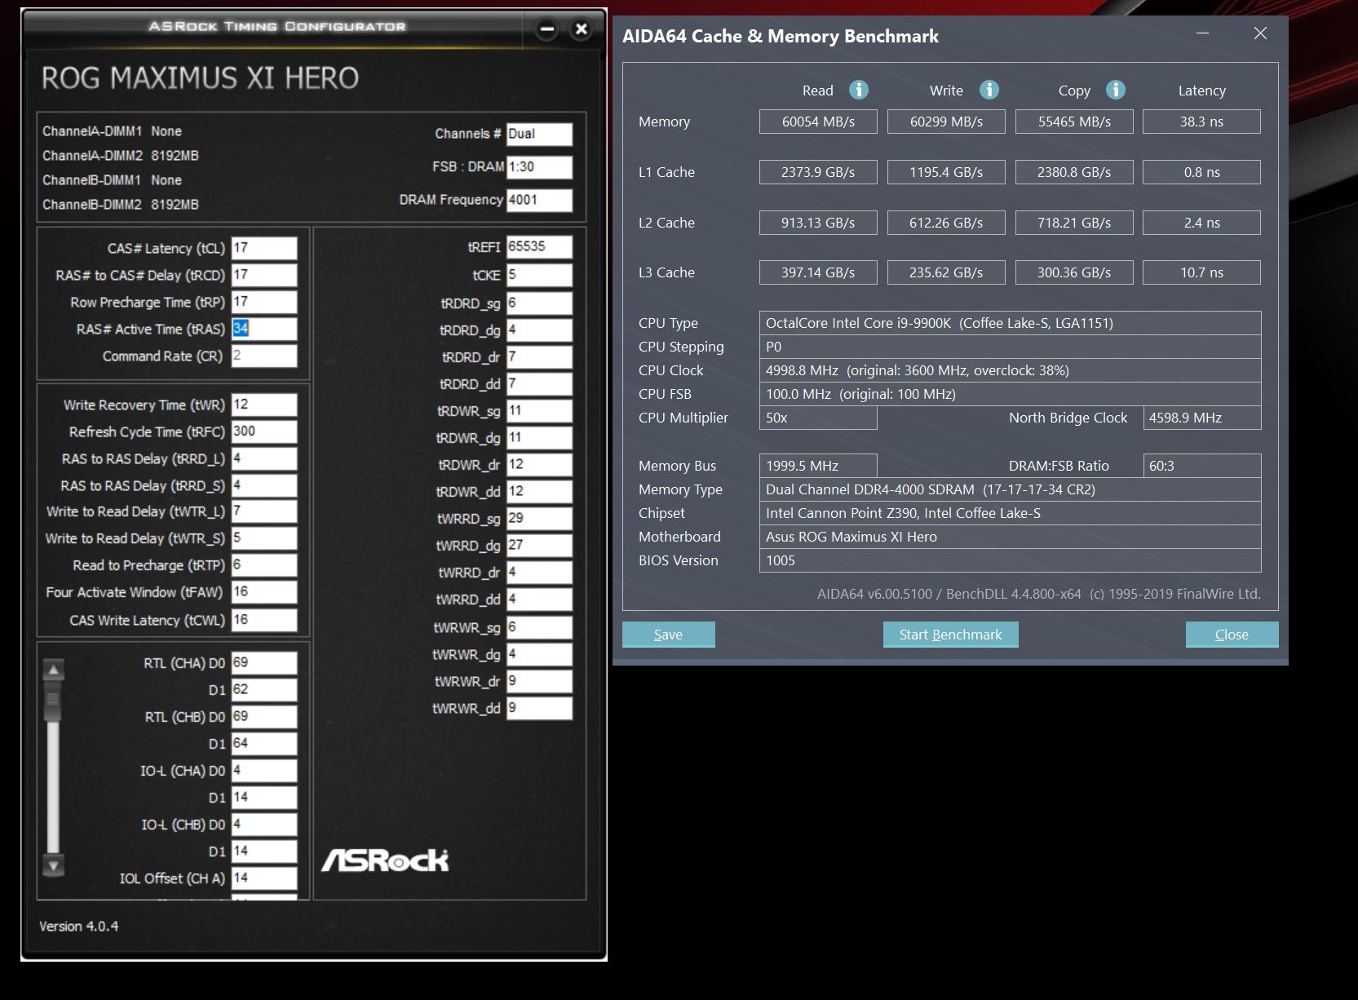Select the IOL Offset (CH A) field
Image resolution: width=1358 pixels, height=1000 pixels.
[x=264, y=878]
